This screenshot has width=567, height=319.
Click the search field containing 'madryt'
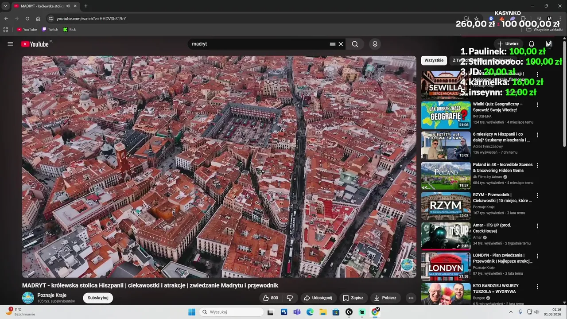tap(259, 44)
